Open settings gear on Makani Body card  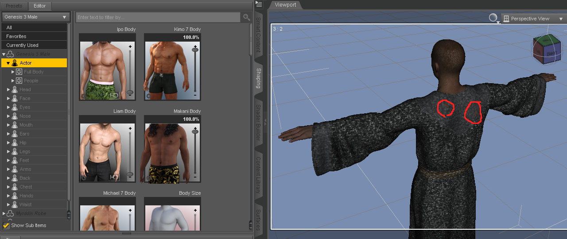click(x=148, y=177)
